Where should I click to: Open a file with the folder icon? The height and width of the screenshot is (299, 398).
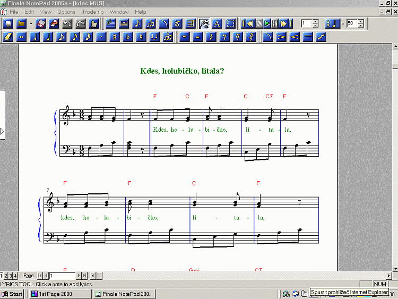[x=22, y=23]
